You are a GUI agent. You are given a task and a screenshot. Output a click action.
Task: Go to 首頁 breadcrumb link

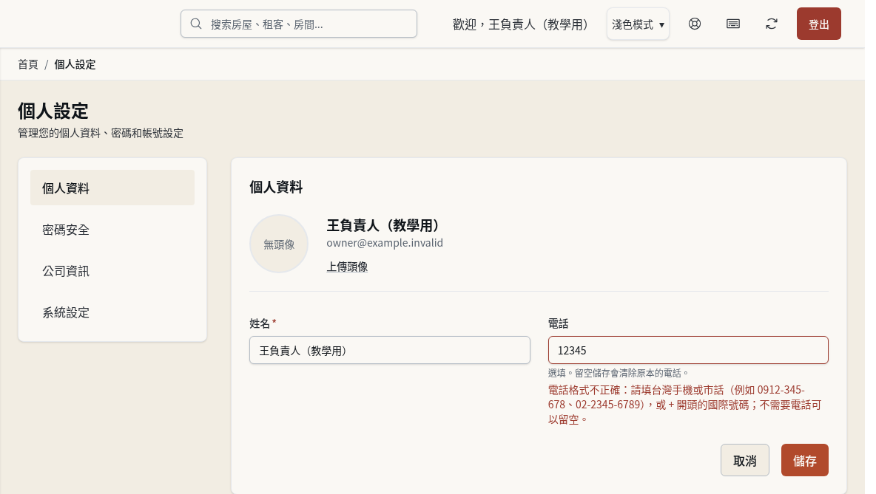28,65
